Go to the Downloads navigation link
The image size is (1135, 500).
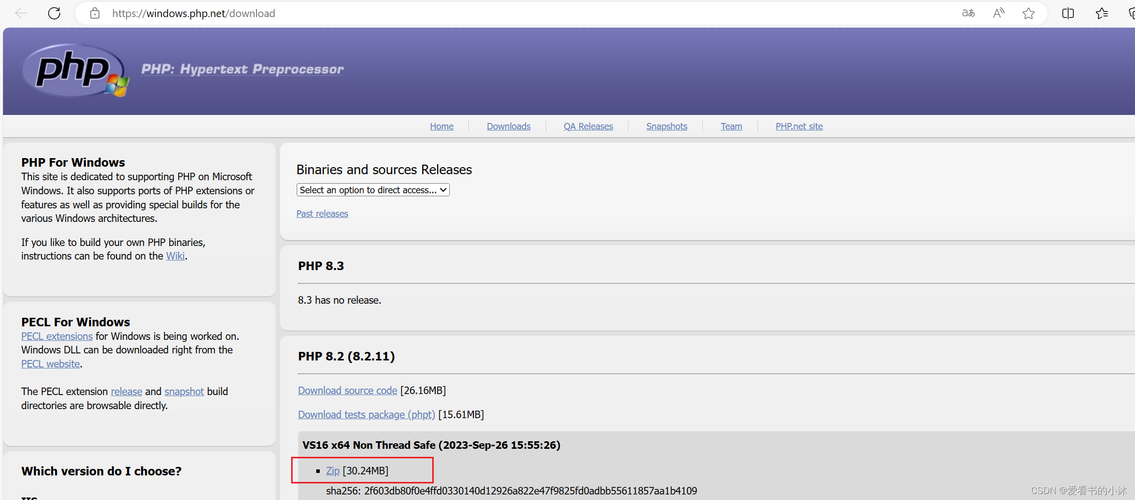(x=509, y=127)
